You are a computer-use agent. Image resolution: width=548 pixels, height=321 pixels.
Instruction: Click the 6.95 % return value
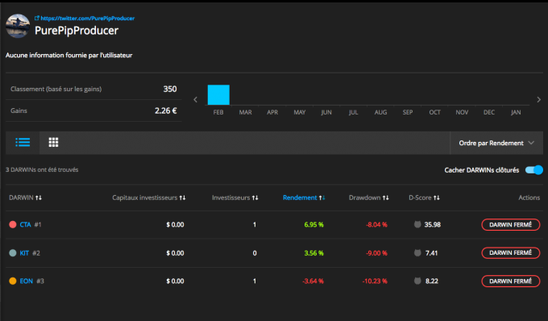point(313,224)
